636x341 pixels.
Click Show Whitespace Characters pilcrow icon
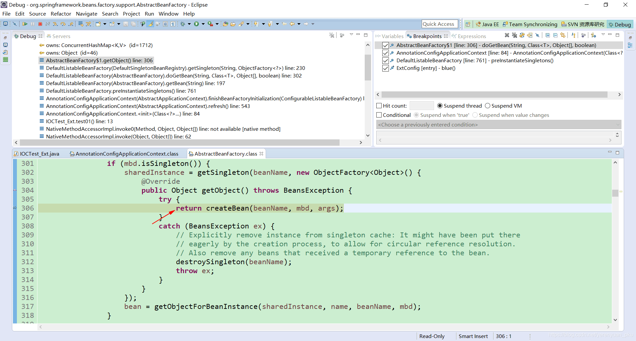173,24
